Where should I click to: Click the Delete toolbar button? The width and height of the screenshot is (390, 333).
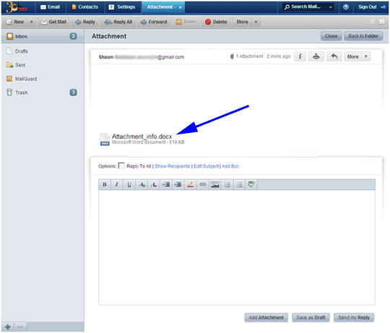click(x=216, y=22)
